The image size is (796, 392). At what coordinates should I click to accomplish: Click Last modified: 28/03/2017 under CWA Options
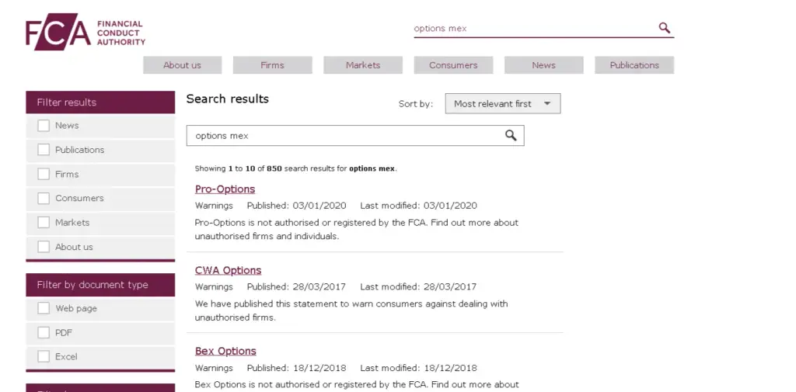tap(418, 286)
